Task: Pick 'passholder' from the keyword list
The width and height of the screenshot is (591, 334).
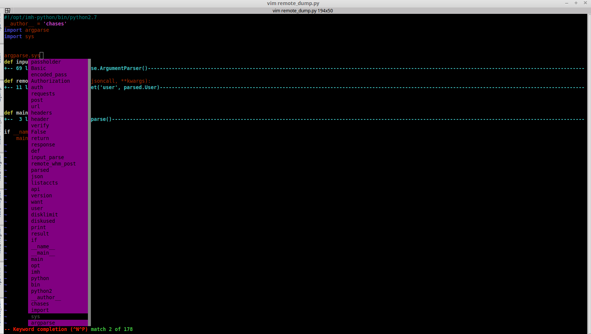Action: pyautogui.click(x=46, y=62)
